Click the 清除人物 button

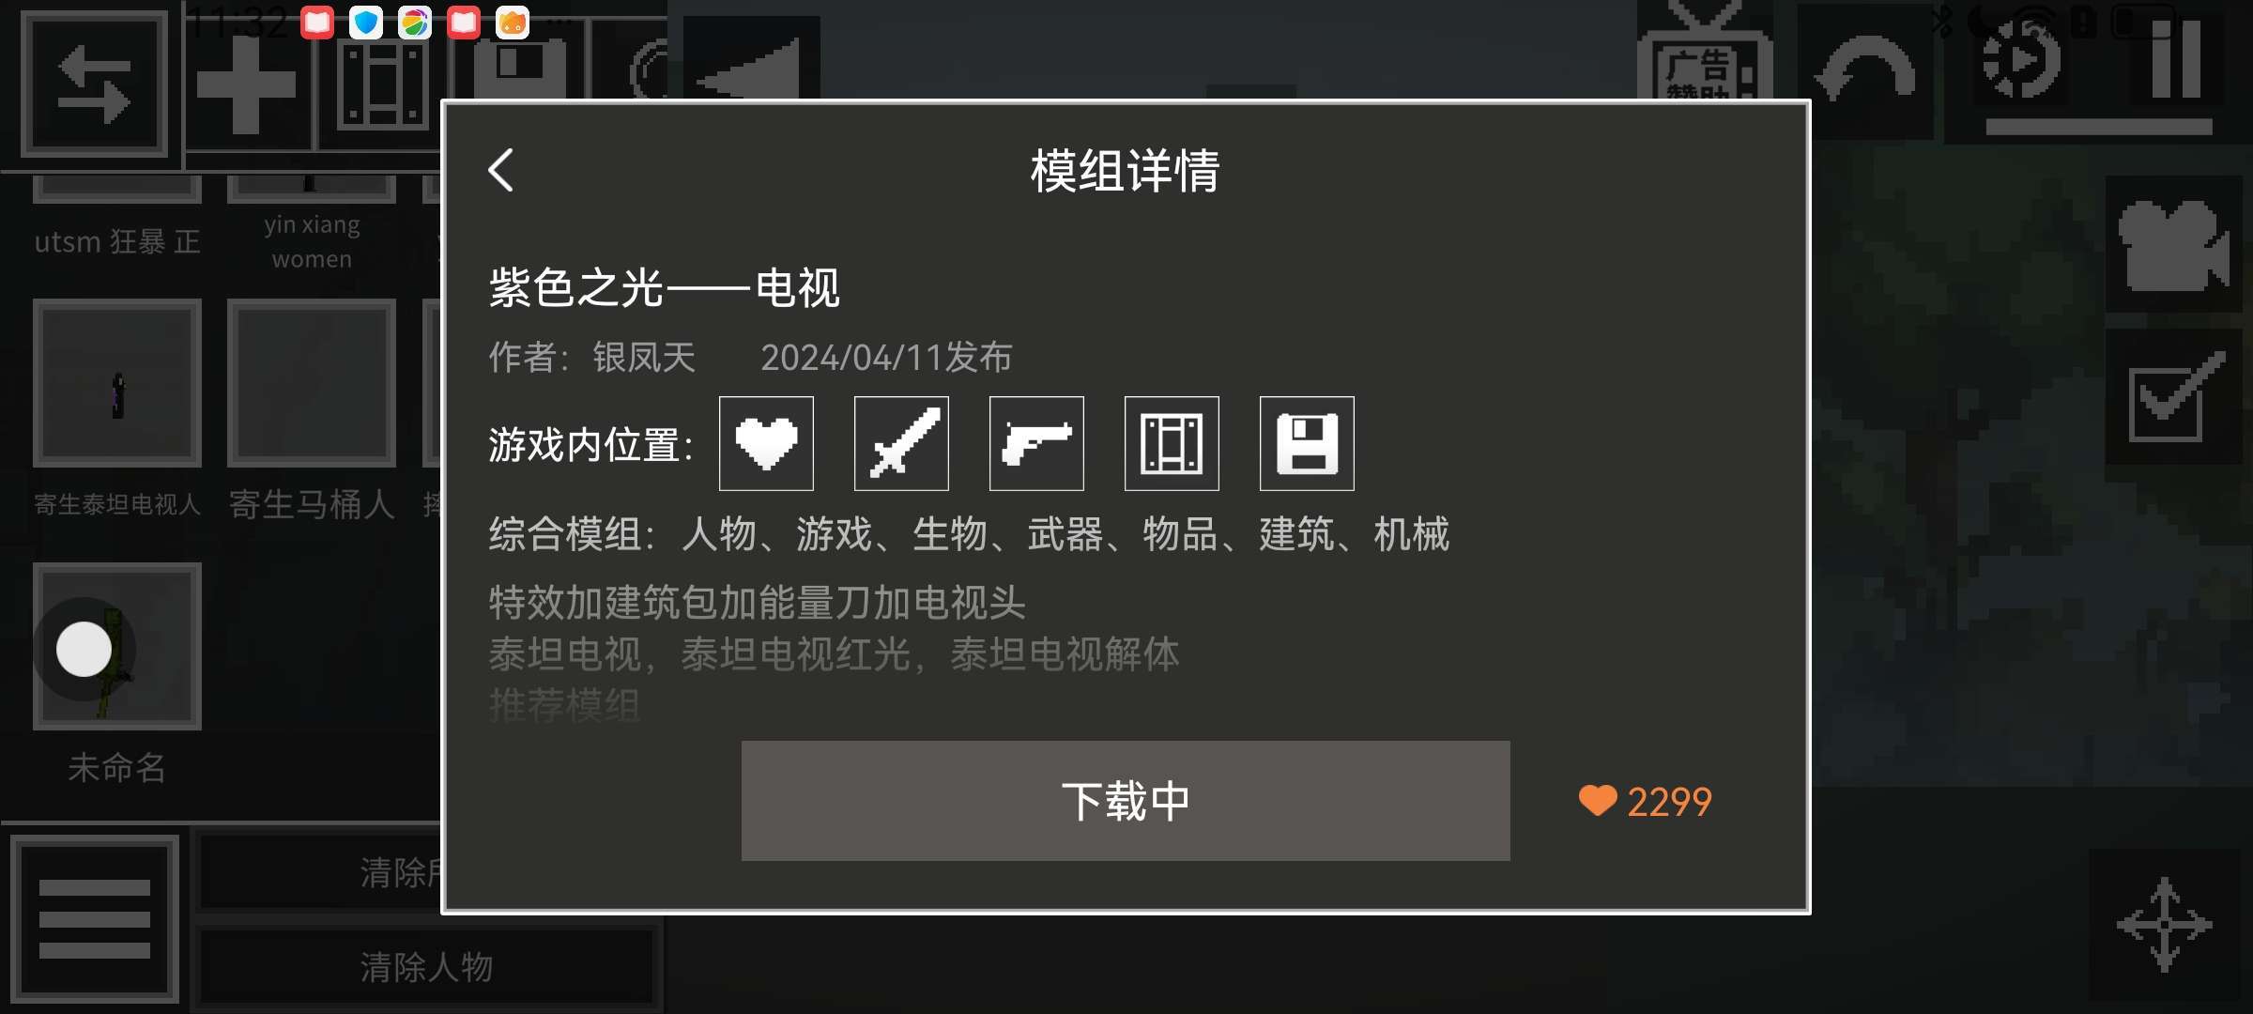(426, 967)
